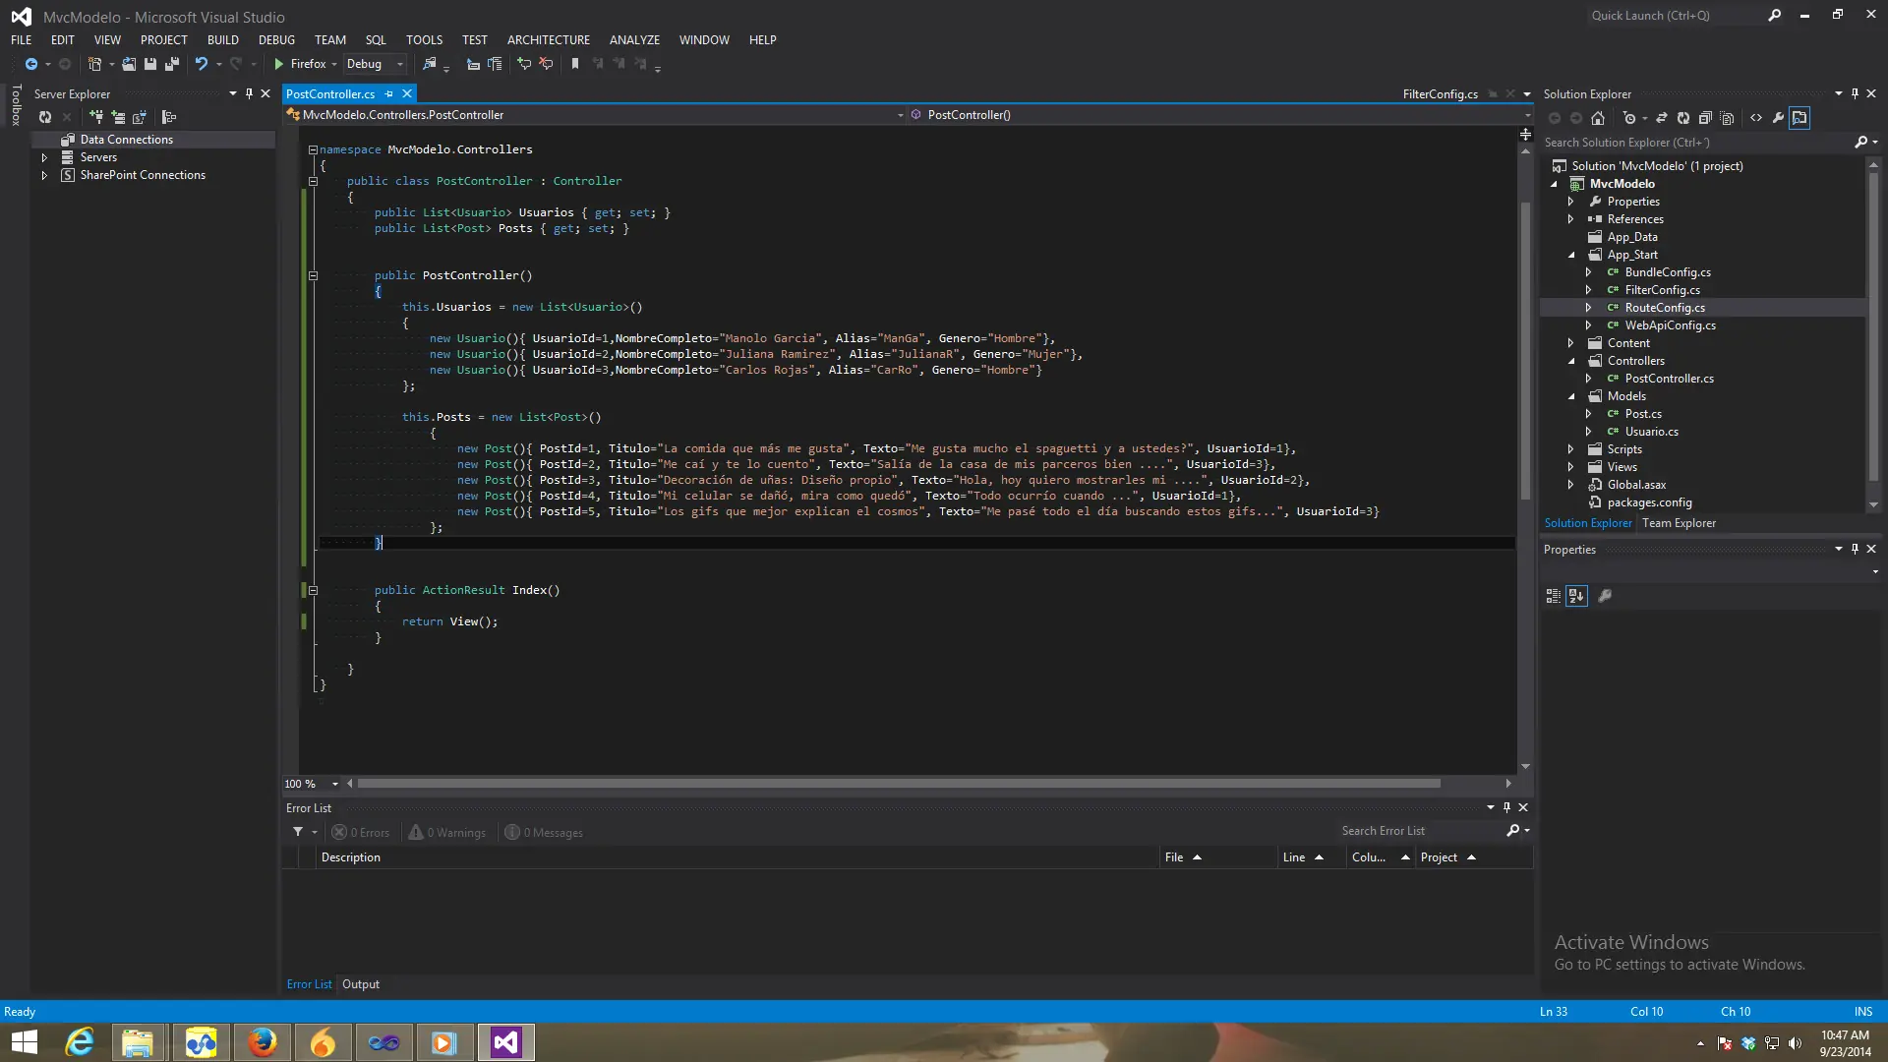Click Show All Files icon
This screenshot has width=1888, height=1062.
coord(1728,118)
